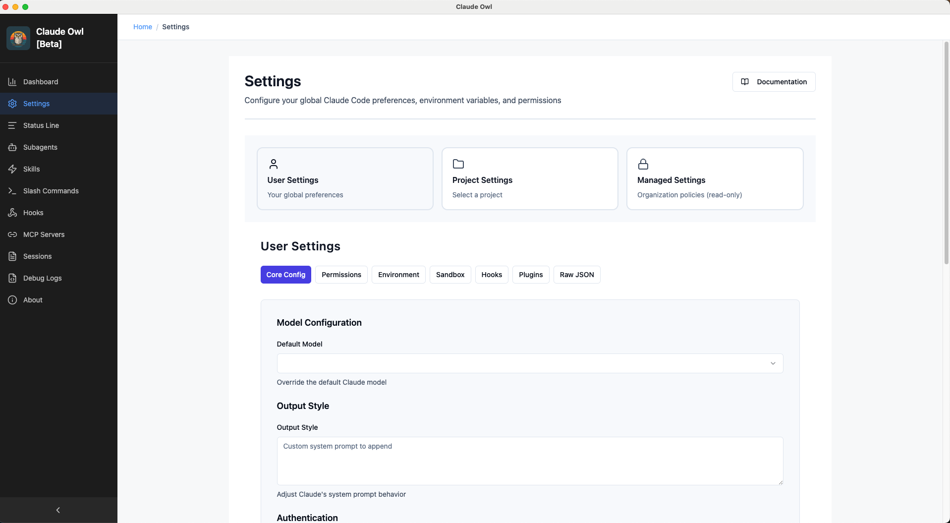Click the Settings gear icon in sidebar

click(x=12, y=104)
